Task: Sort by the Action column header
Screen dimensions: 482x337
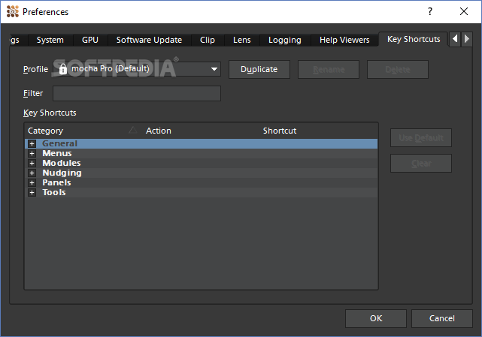Action: [x=202, y=131]
